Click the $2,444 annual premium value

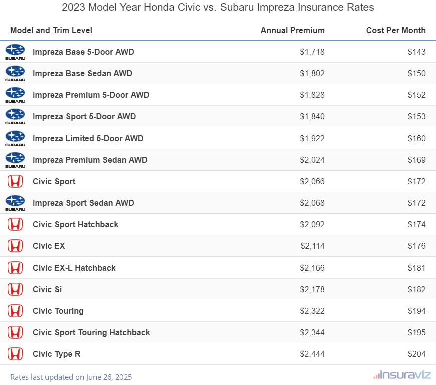tap(312, 354)
